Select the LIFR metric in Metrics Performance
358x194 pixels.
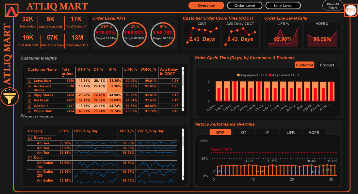(290, 132)
